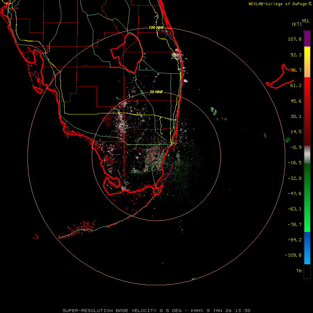Screen dimensions: 313x313
Task: Select the -109.8 scale value
Action: [x=293, y=255]
